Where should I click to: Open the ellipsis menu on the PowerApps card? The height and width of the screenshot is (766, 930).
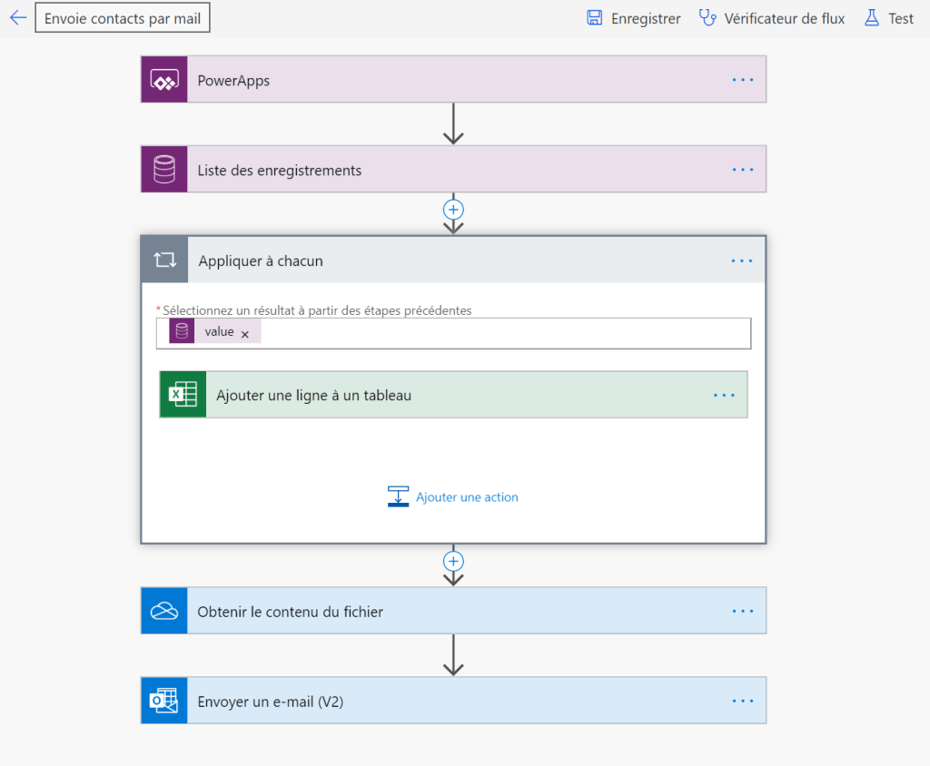[743, 79]
